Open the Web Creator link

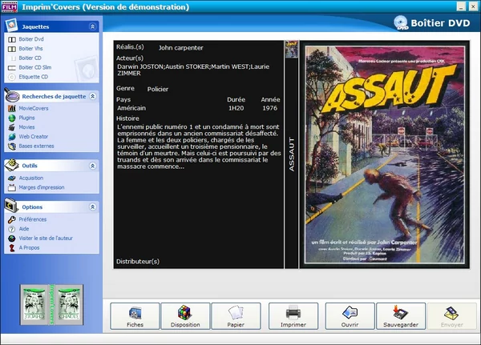pyautogui.click(x=34, y=137)
